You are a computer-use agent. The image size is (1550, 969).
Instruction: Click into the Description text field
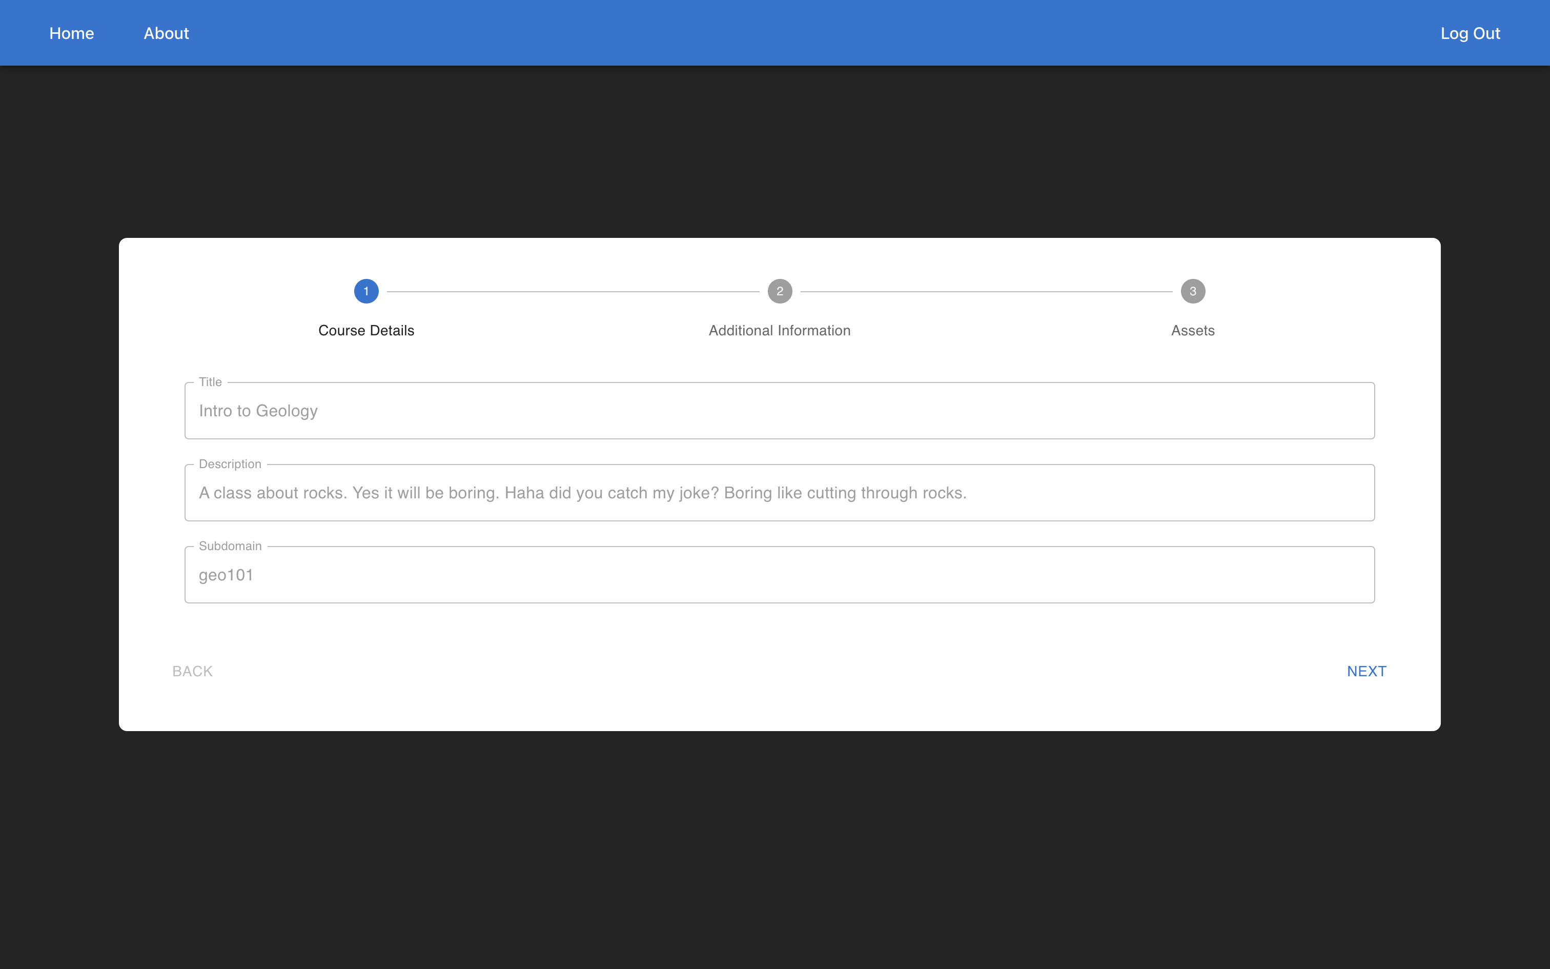tap(780, 493)
